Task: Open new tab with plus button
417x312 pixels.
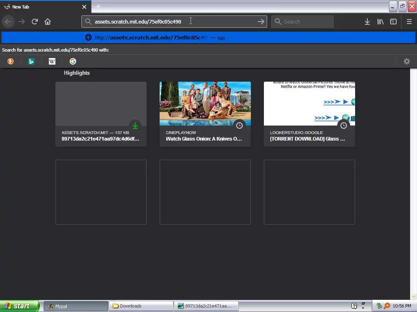Action: [98, 6]
